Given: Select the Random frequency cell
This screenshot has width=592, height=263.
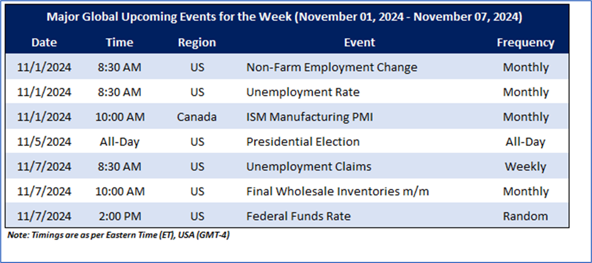Looking at the screenshot, I should [x=526, y=216].
